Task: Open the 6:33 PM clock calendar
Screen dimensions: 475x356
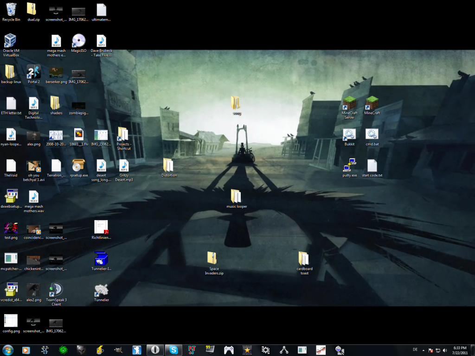Action: 460,350
